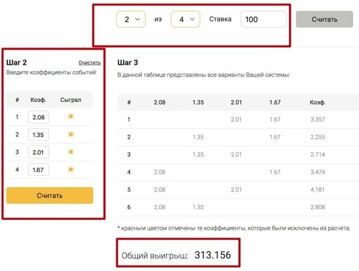
Task: Select the total winnings value 313.156
Action: coord(213,255)
